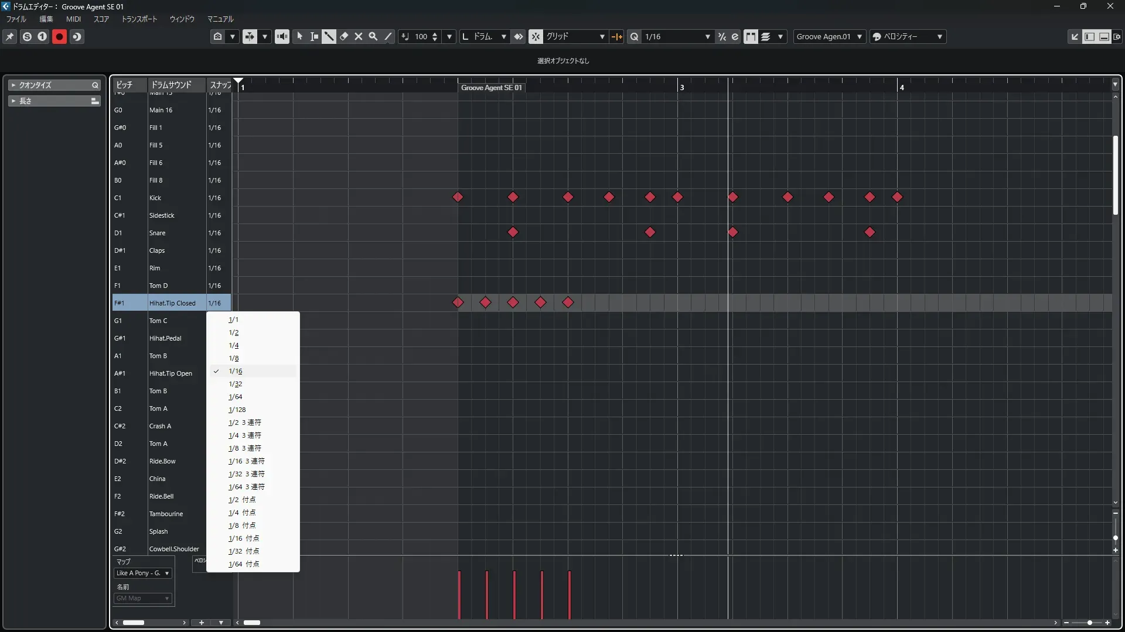Choose 1/32 in the snap list
The image size is (1125, 632).
[x=236, y=384]
